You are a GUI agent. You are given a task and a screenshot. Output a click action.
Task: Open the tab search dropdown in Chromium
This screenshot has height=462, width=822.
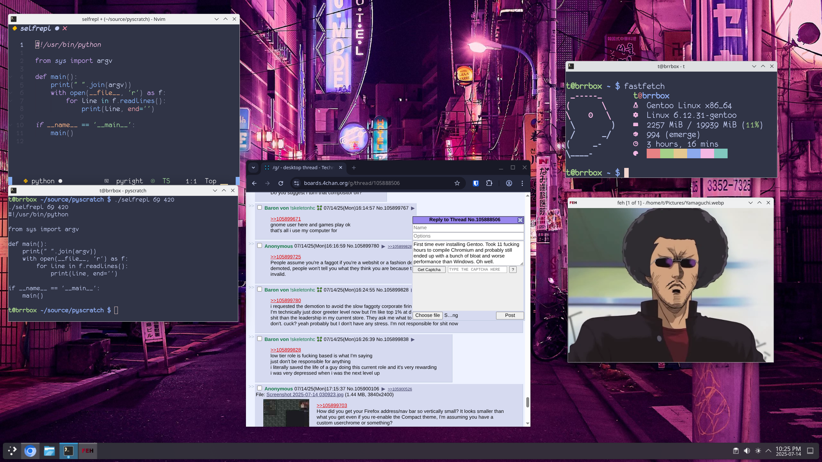pyautogui.click(x=253, y=168)
